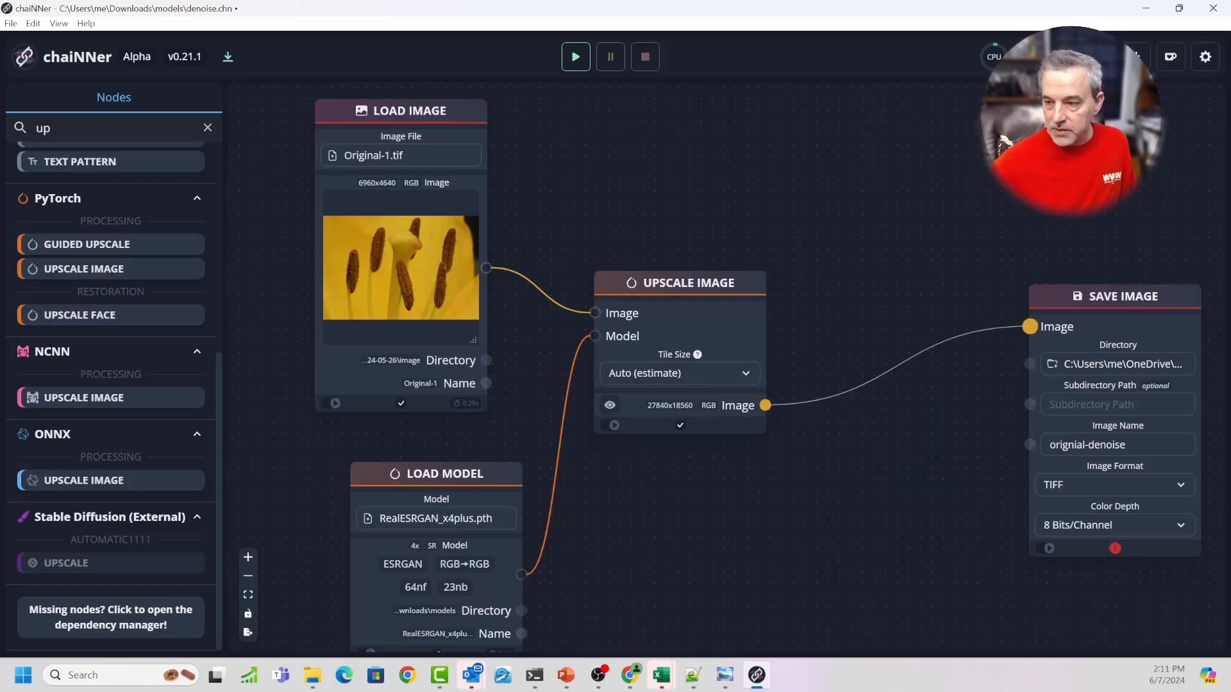Add the PyTorch Upscale Image node
This screenshot has width=1231, height=692.
pyautogui.click(x=111, y=269)
